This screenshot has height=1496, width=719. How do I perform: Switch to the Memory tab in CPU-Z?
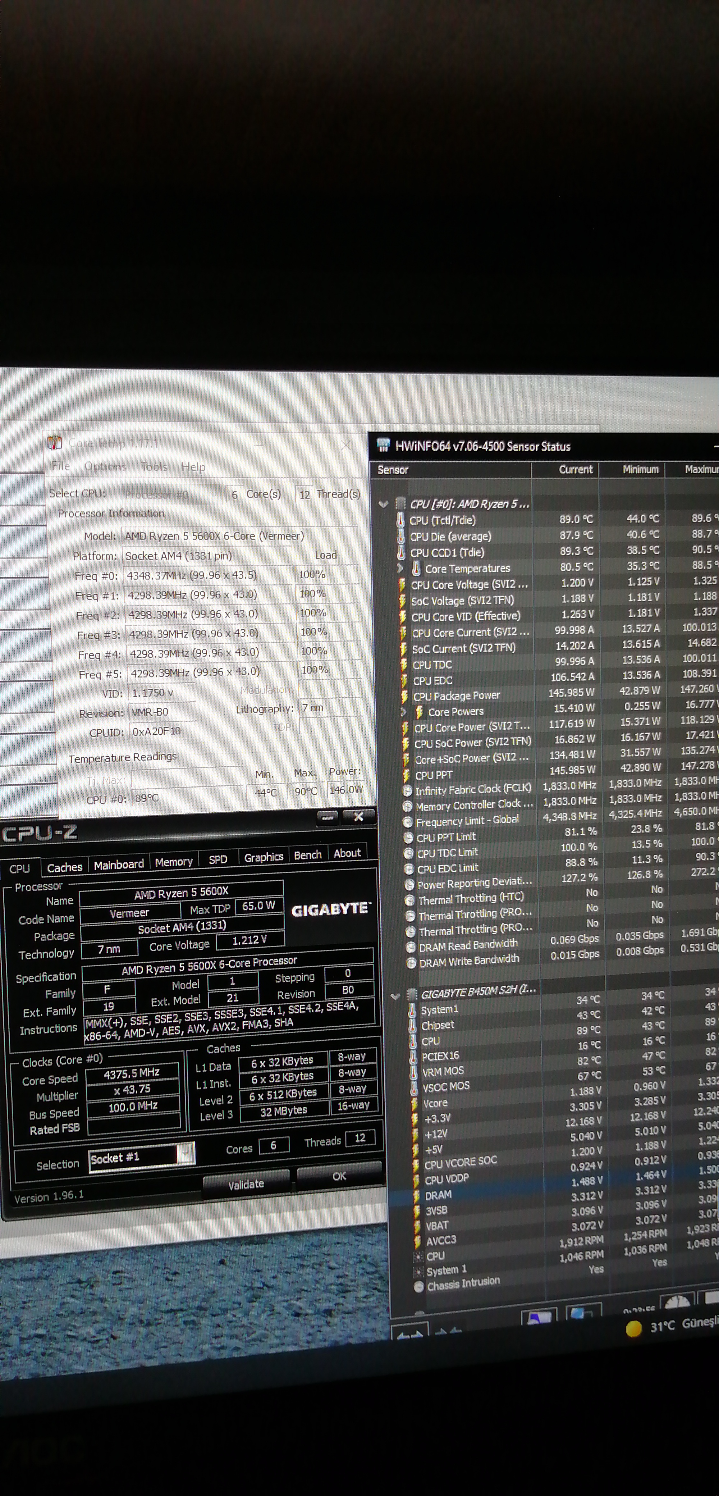(174, 862)
